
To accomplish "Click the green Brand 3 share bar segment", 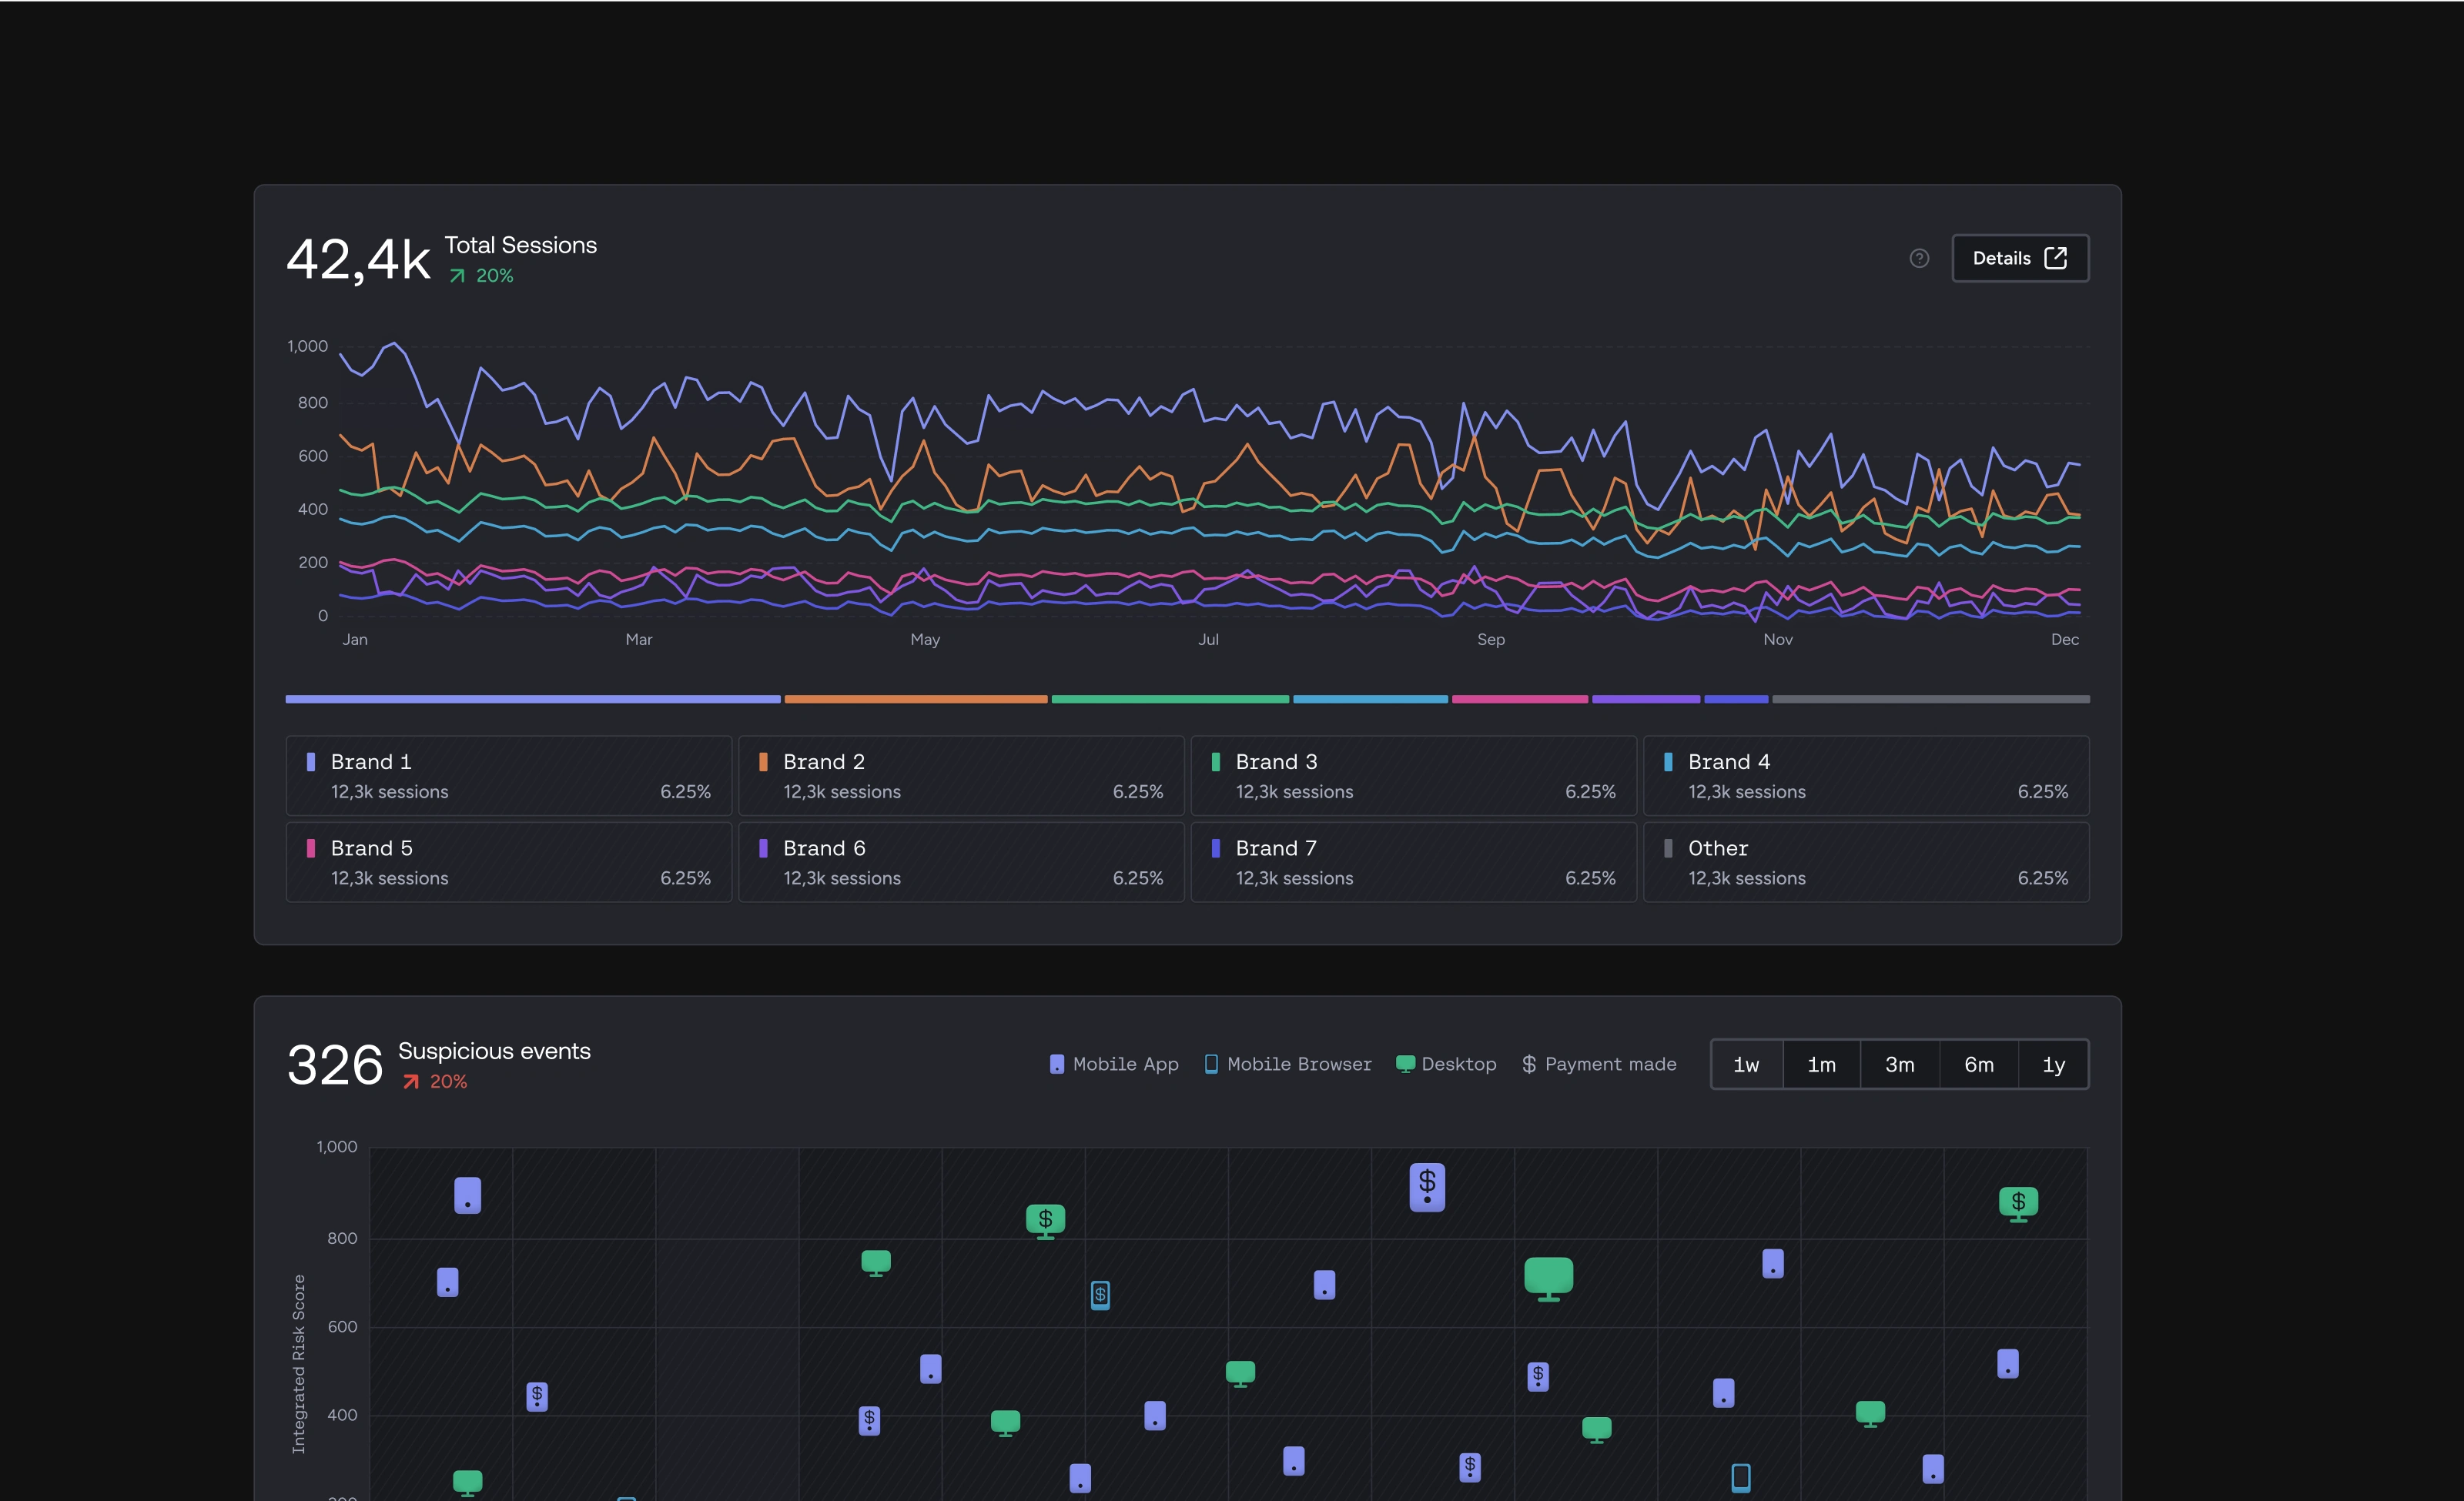I will 1170,700.
